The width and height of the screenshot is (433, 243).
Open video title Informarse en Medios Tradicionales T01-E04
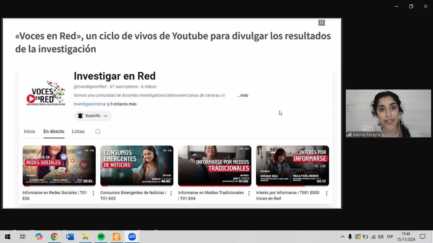click(211, 195)
